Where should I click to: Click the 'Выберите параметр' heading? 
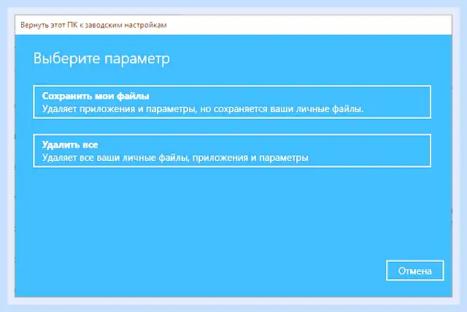pyautogui.click(x=101, y=58)
